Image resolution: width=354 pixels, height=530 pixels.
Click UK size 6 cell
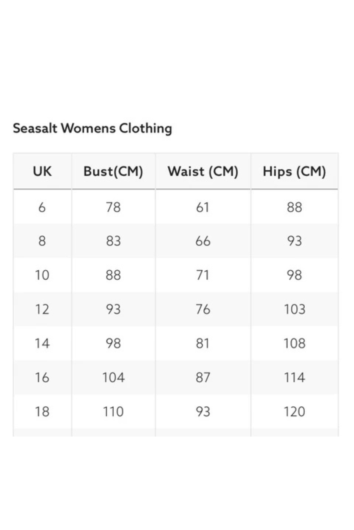click(x=42, y=207)
